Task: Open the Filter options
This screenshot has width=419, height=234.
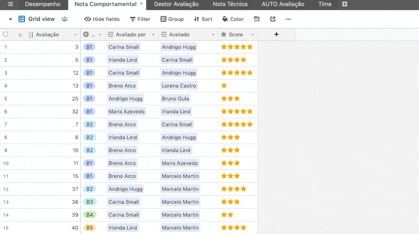Action: tap(140, 19)
